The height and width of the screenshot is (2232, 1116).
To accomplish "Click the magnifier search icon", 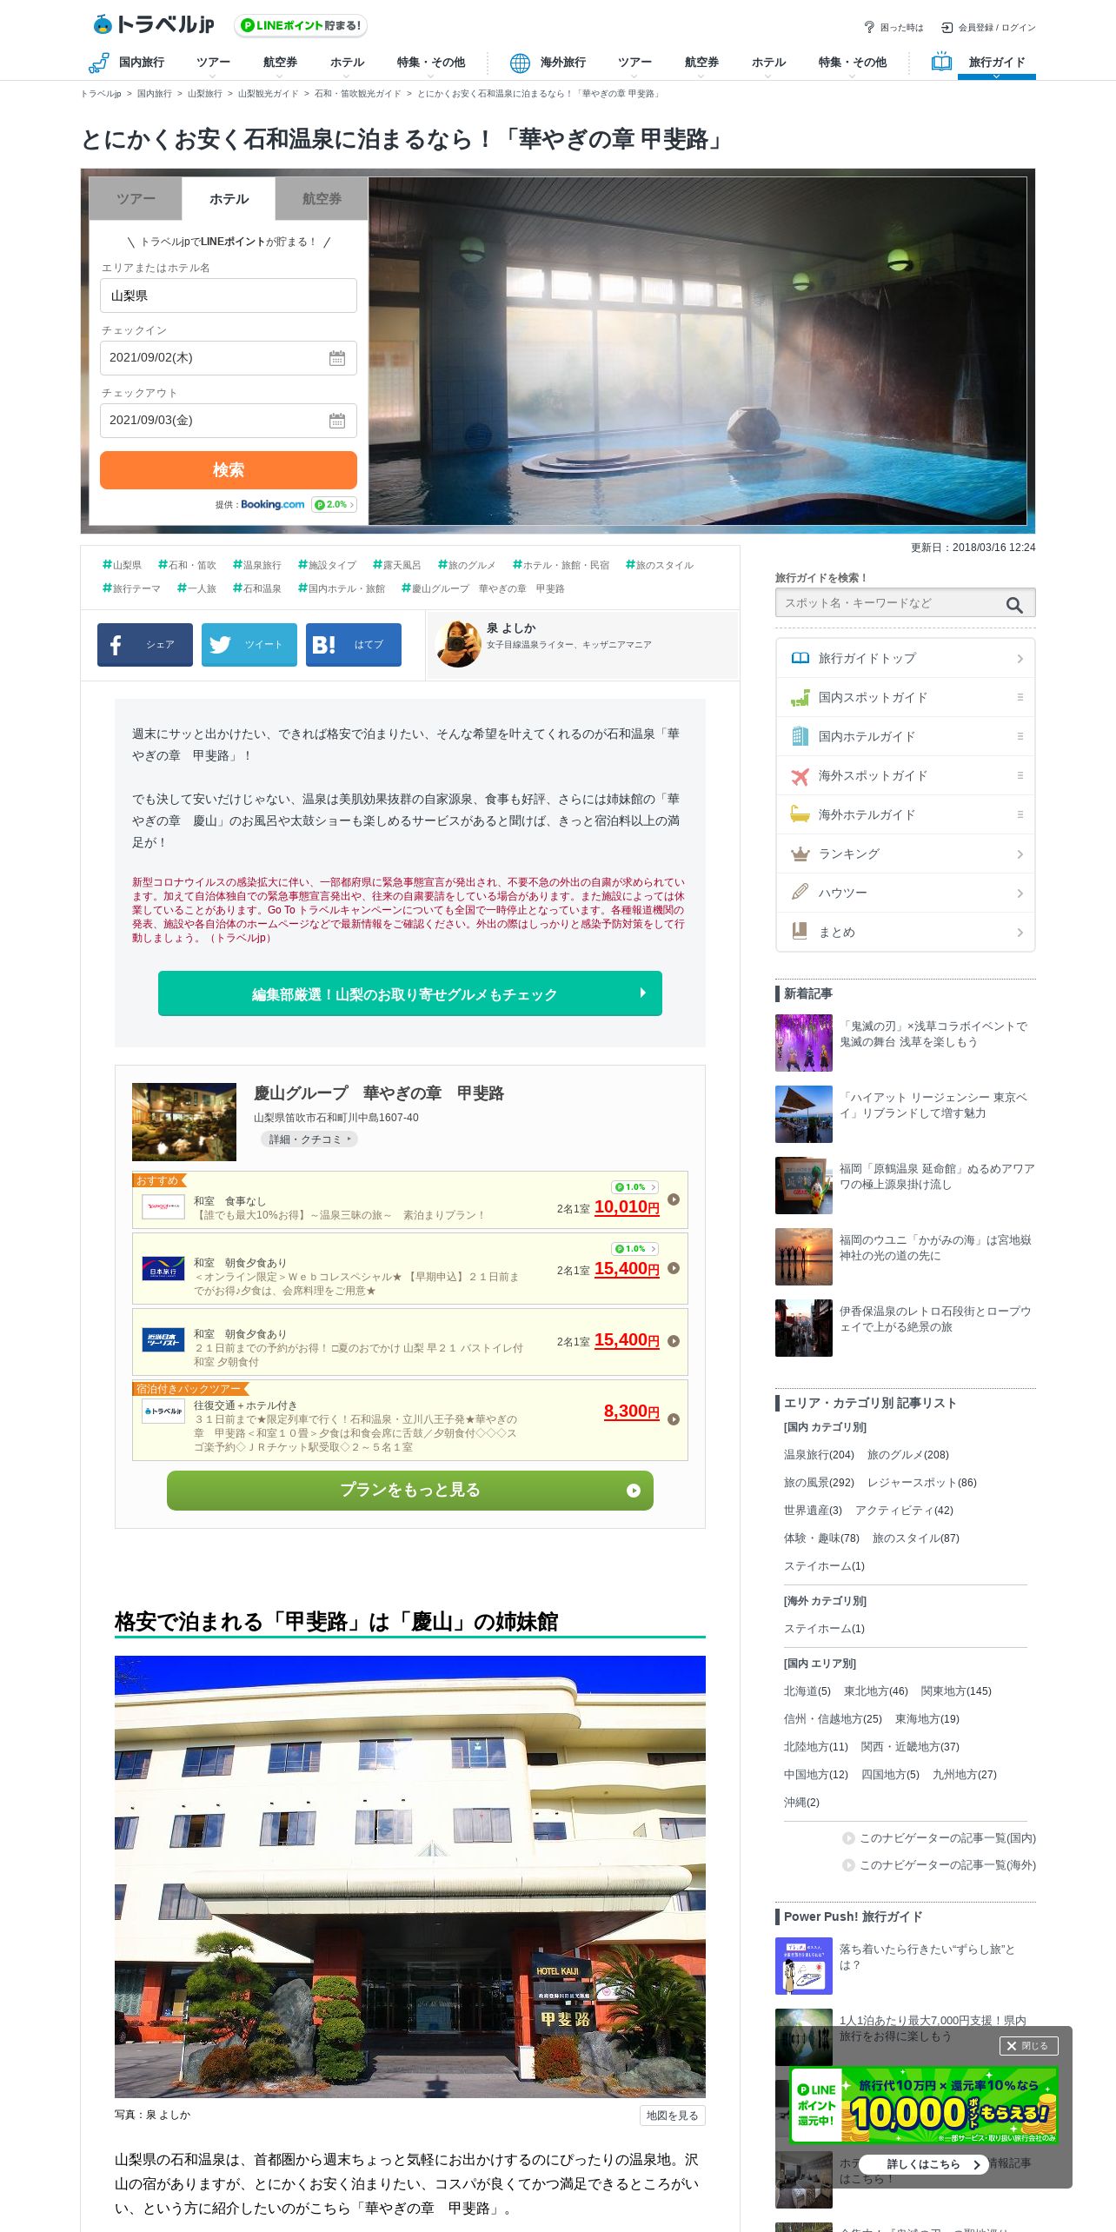I will click(1014, 605).
